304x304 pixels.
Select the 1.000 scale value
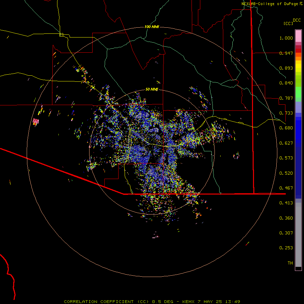286,38
